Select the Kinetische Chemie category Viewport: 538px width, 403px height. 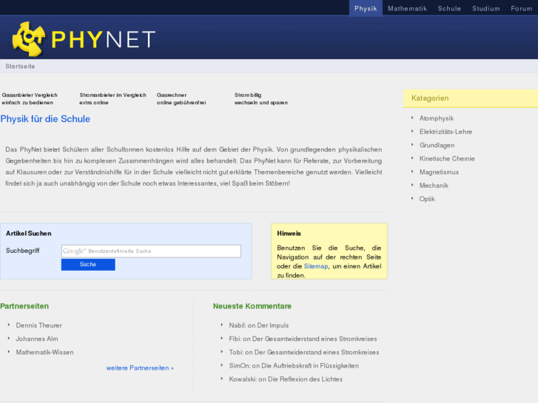pyautogui.click(x=447, y=158)
